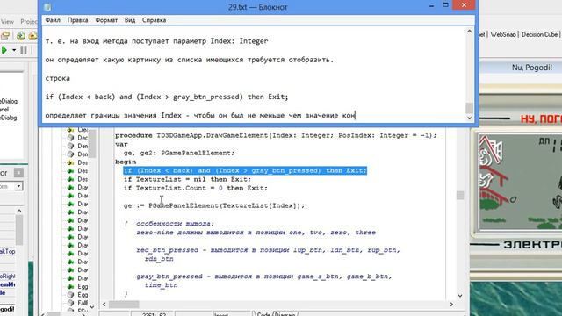Click the code explorer tree scrollbar down arrow
Viewport: 562px width, 316px height.
tap(92, 307)
